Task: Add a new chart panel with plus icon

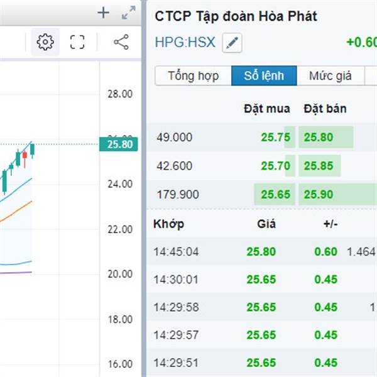Action: pos(104,13)
